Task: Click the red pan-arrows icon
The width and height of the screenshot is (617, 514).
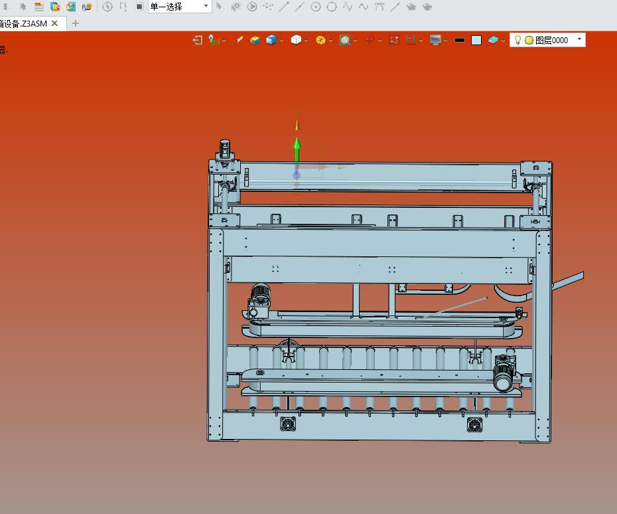Action: pyautogui.click(x=369, y=40)
